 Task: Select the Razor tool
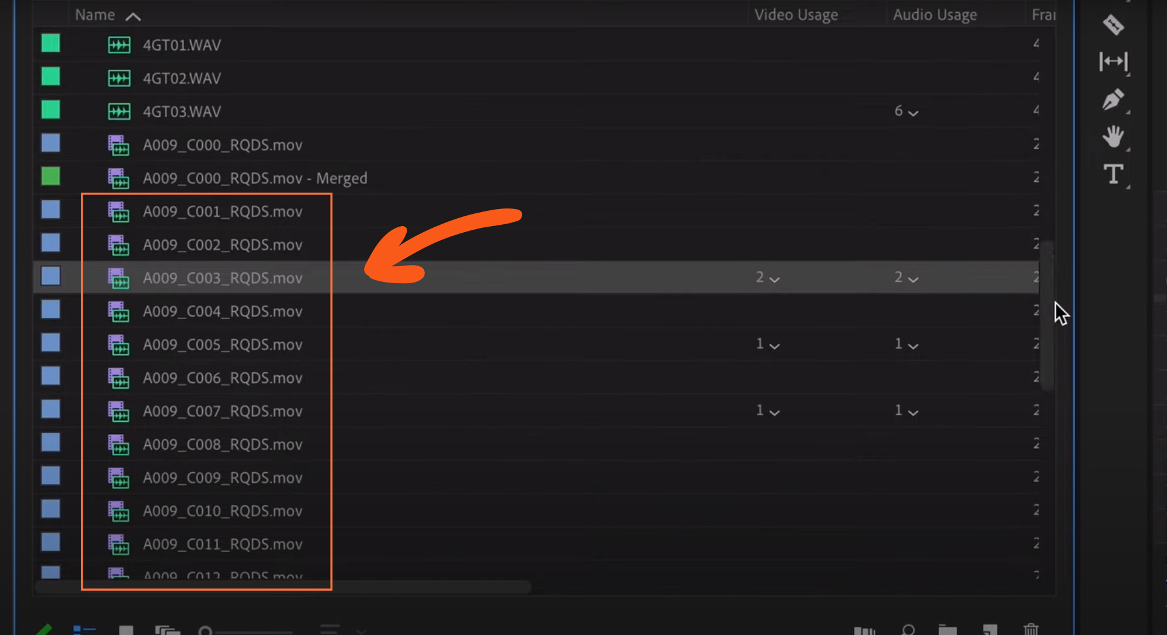1114,25
